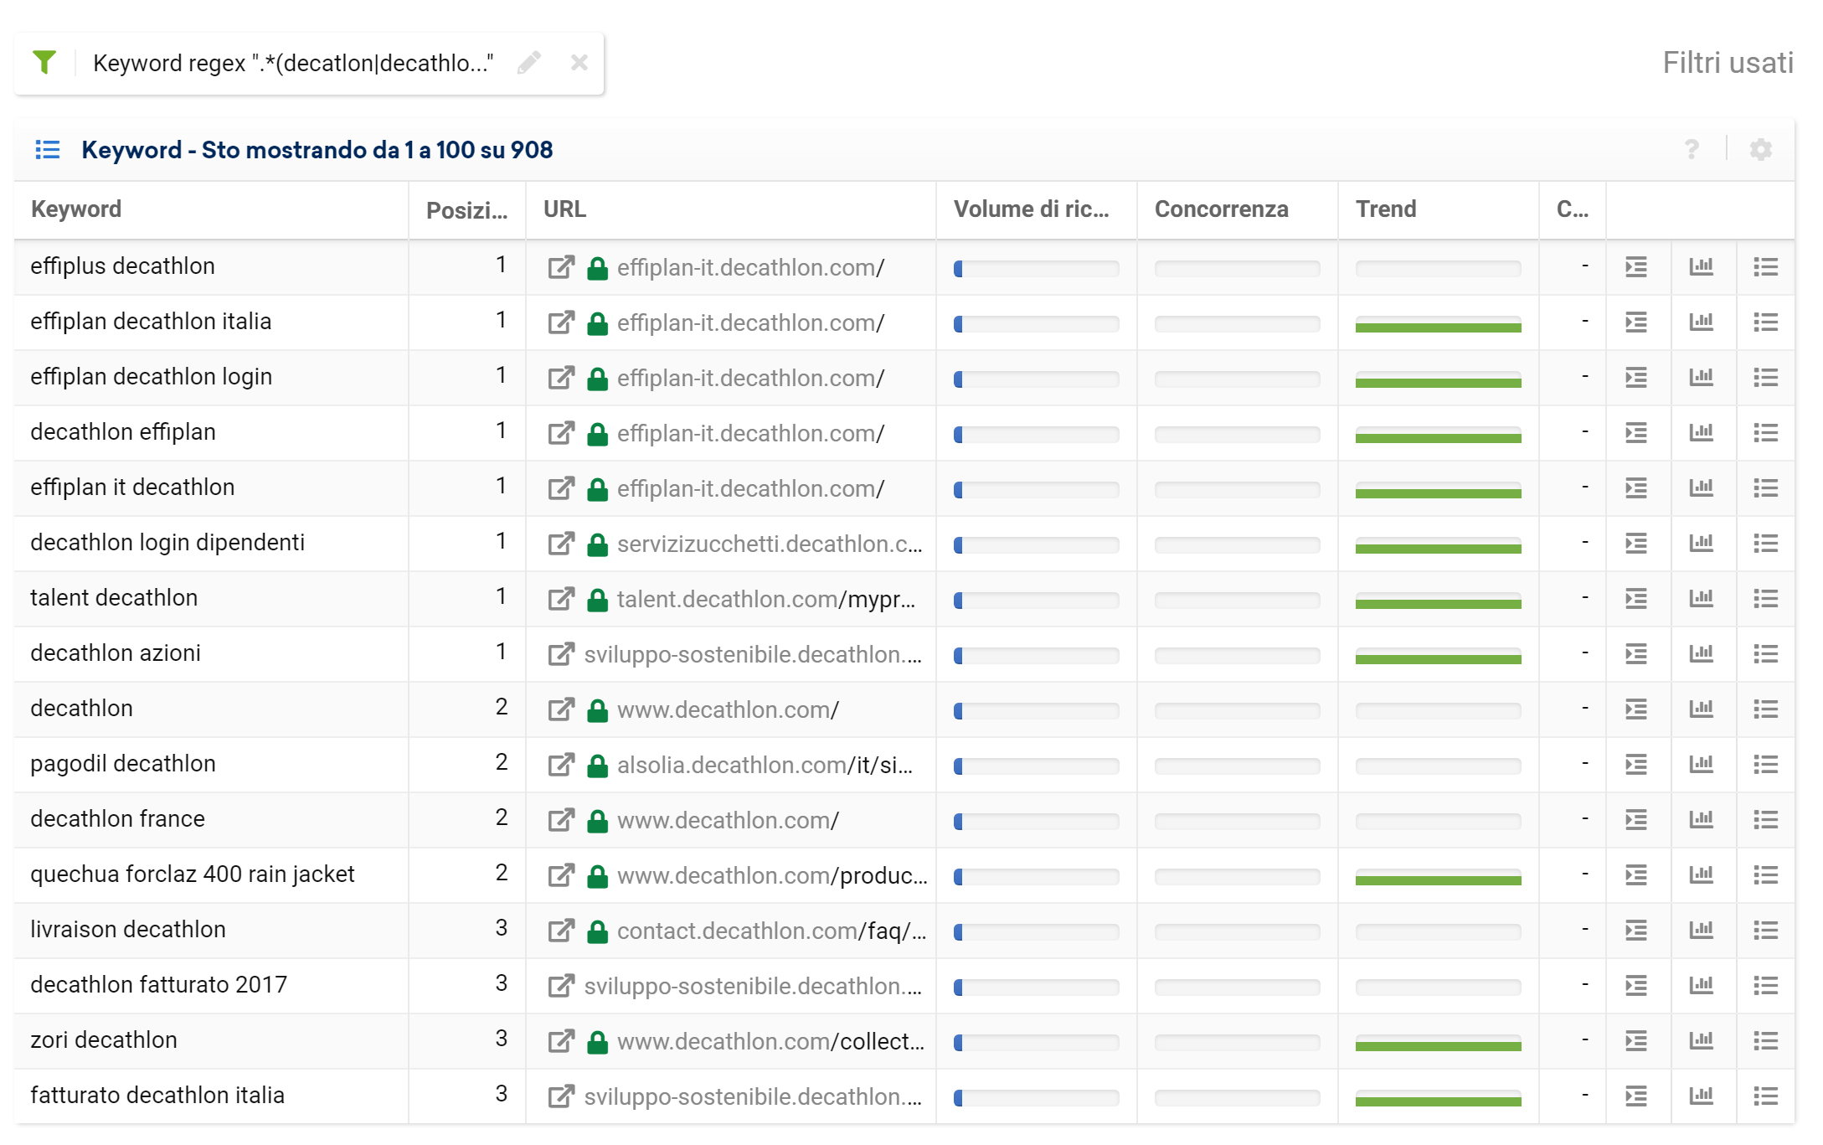The width and height of the screenshot is (1823, 1145).
Task: Sort by the Concorrenza column header
Action: click(1221, 209)
